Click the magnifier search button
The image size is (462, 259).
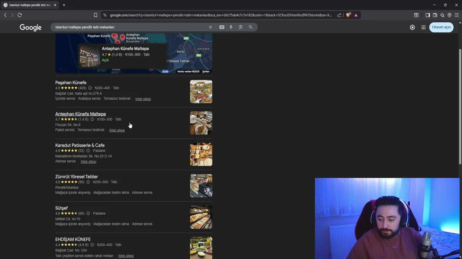(x=250, y=27)
